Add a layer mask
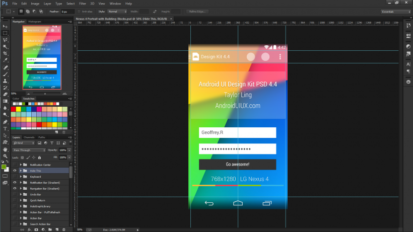The height and width of the screenshot is (232, 413). pos(36,229)
